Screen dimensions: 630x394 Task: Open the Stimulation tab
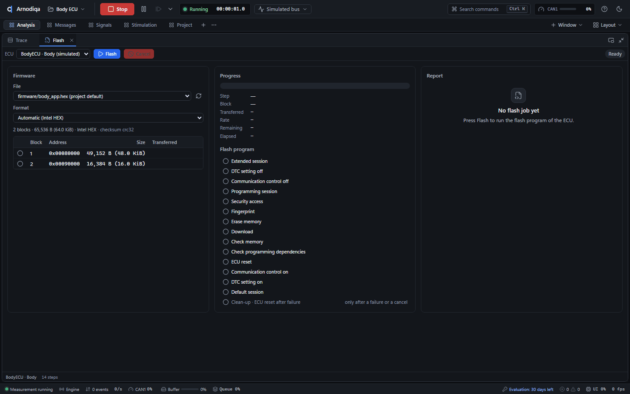coord(140,25)
